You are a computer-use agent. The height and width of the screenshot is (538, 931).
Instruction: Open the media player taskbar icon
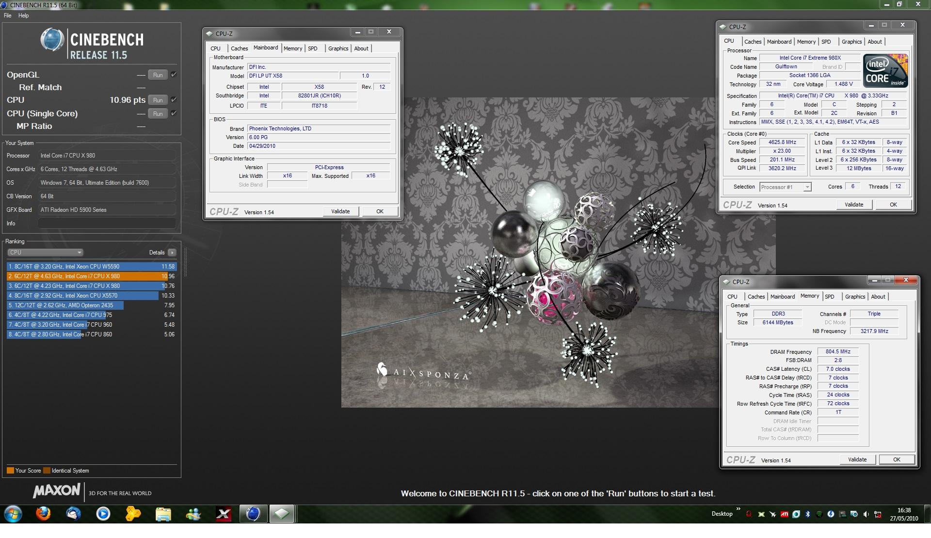[x=103, y=514]
